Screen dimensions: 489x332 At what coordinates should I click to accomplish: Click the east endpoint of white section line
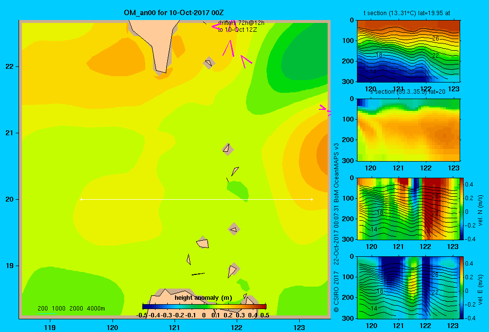(312, 199)
